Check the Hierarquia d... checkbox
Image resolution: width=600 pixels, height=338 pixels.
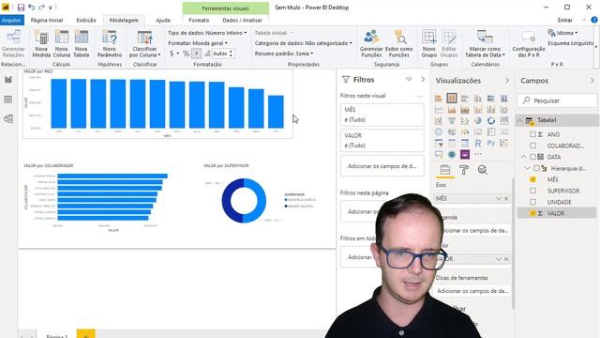pyautogui.click(x=536, y=168)
